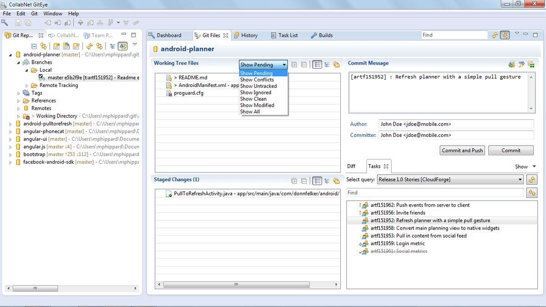
Task: Toggle compact folders for Staged Changes
Action: coord(336,181)
